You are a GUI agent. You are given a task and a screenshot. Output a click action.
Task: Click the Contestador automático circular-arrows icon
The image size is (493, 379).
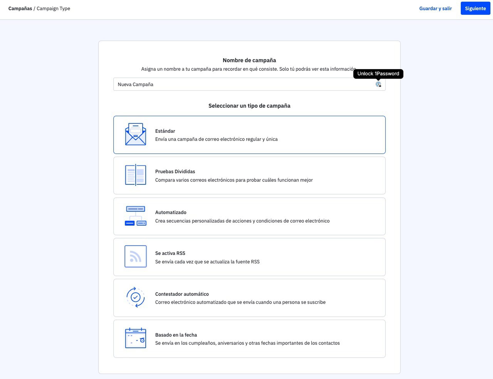[x=135, y=297]
